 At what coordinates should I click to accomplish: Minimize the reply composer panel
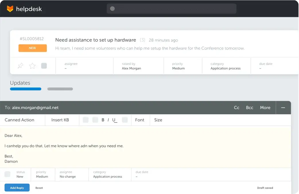pyautogui.click(x=283, y=108)
